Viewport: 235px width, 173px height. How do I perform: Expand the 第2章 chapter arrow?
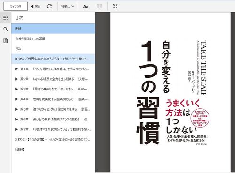(16, 79)
